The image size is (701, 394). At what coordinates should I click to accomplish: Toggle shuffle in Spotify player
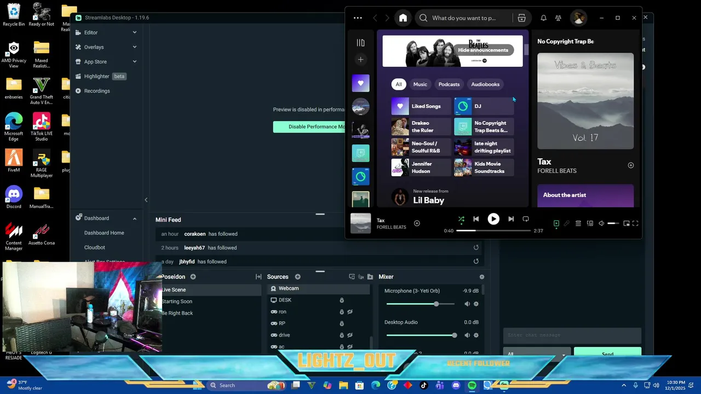(x=461, y=219)
